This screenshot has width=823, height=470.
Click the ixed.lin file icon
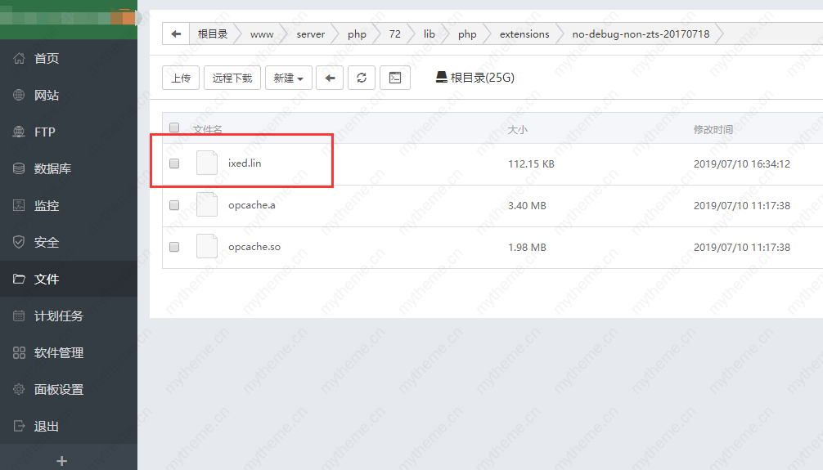point(207,163)
